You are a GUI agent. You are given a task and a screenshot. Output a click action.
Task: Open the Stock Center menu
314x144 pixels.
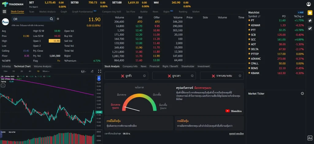(x=17, y=12)
